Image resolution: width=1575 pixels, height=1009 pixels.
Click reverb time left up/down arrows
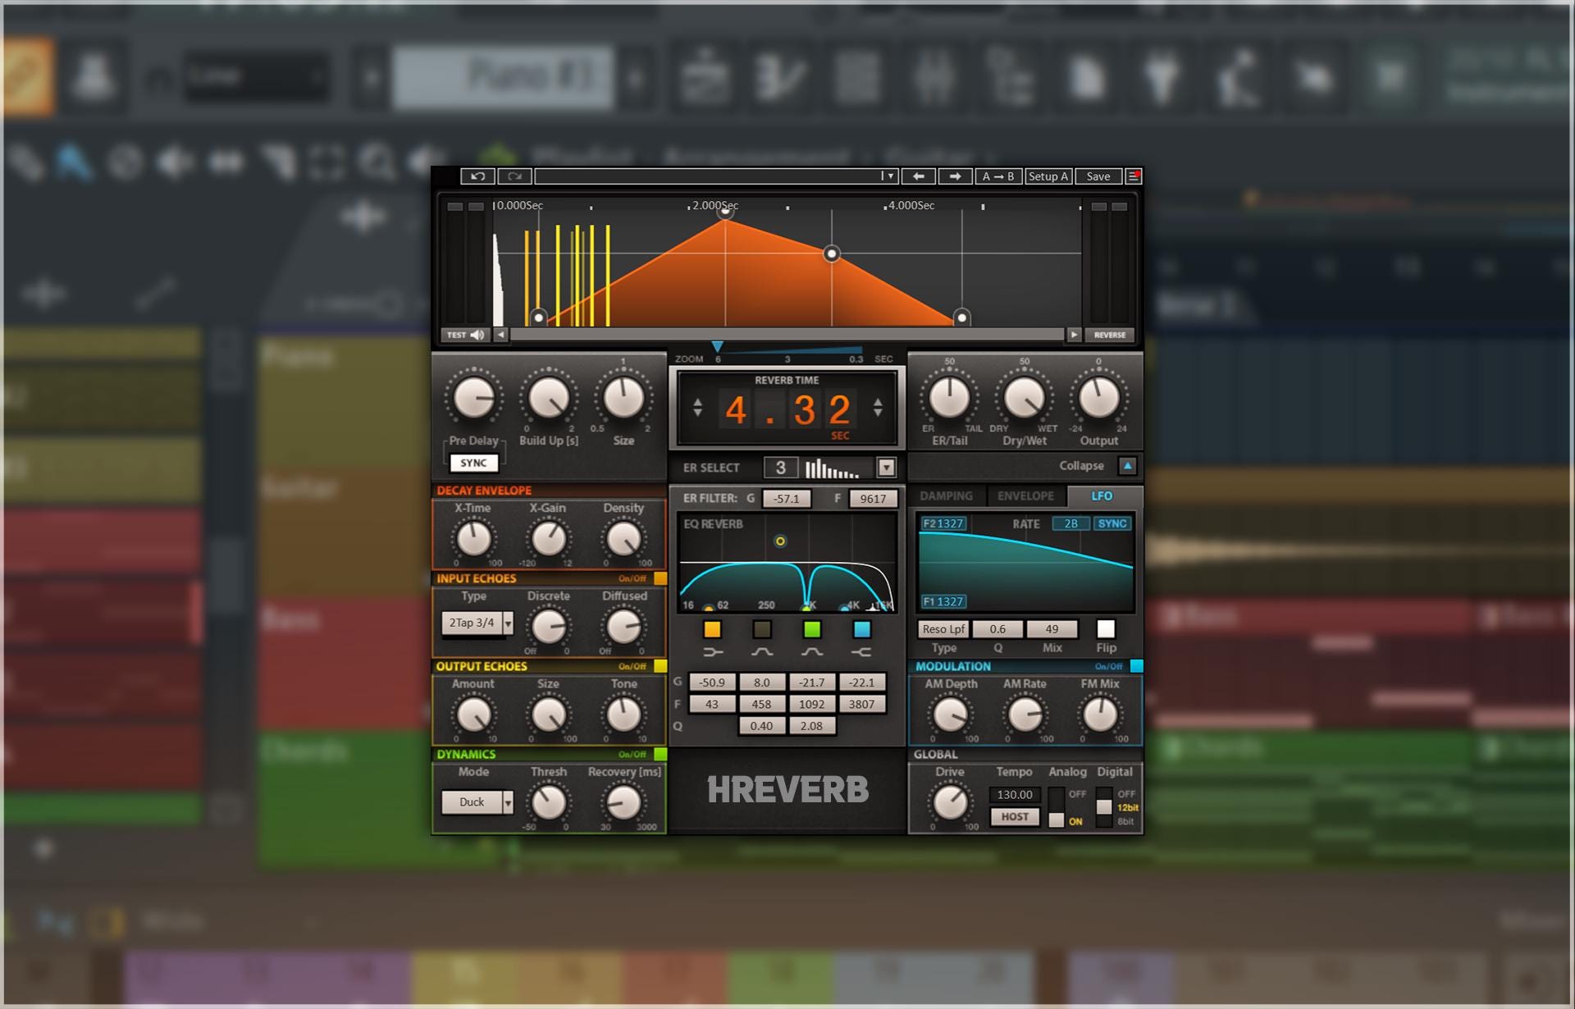pos(697,407)
